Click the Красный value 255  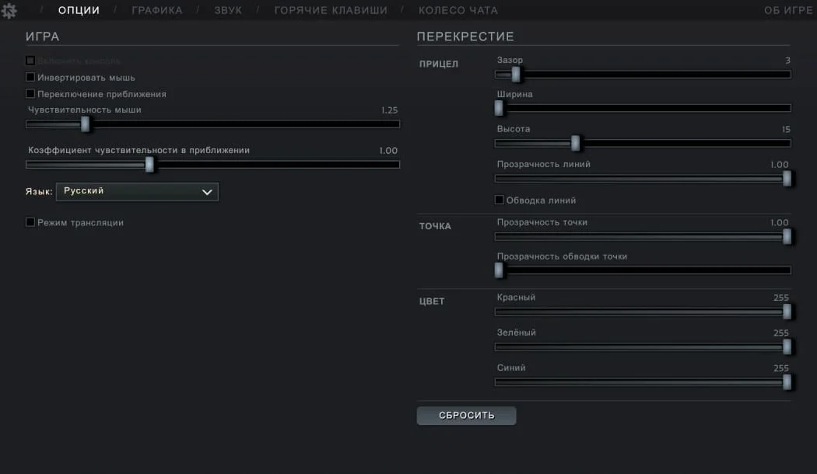(781, 298)
